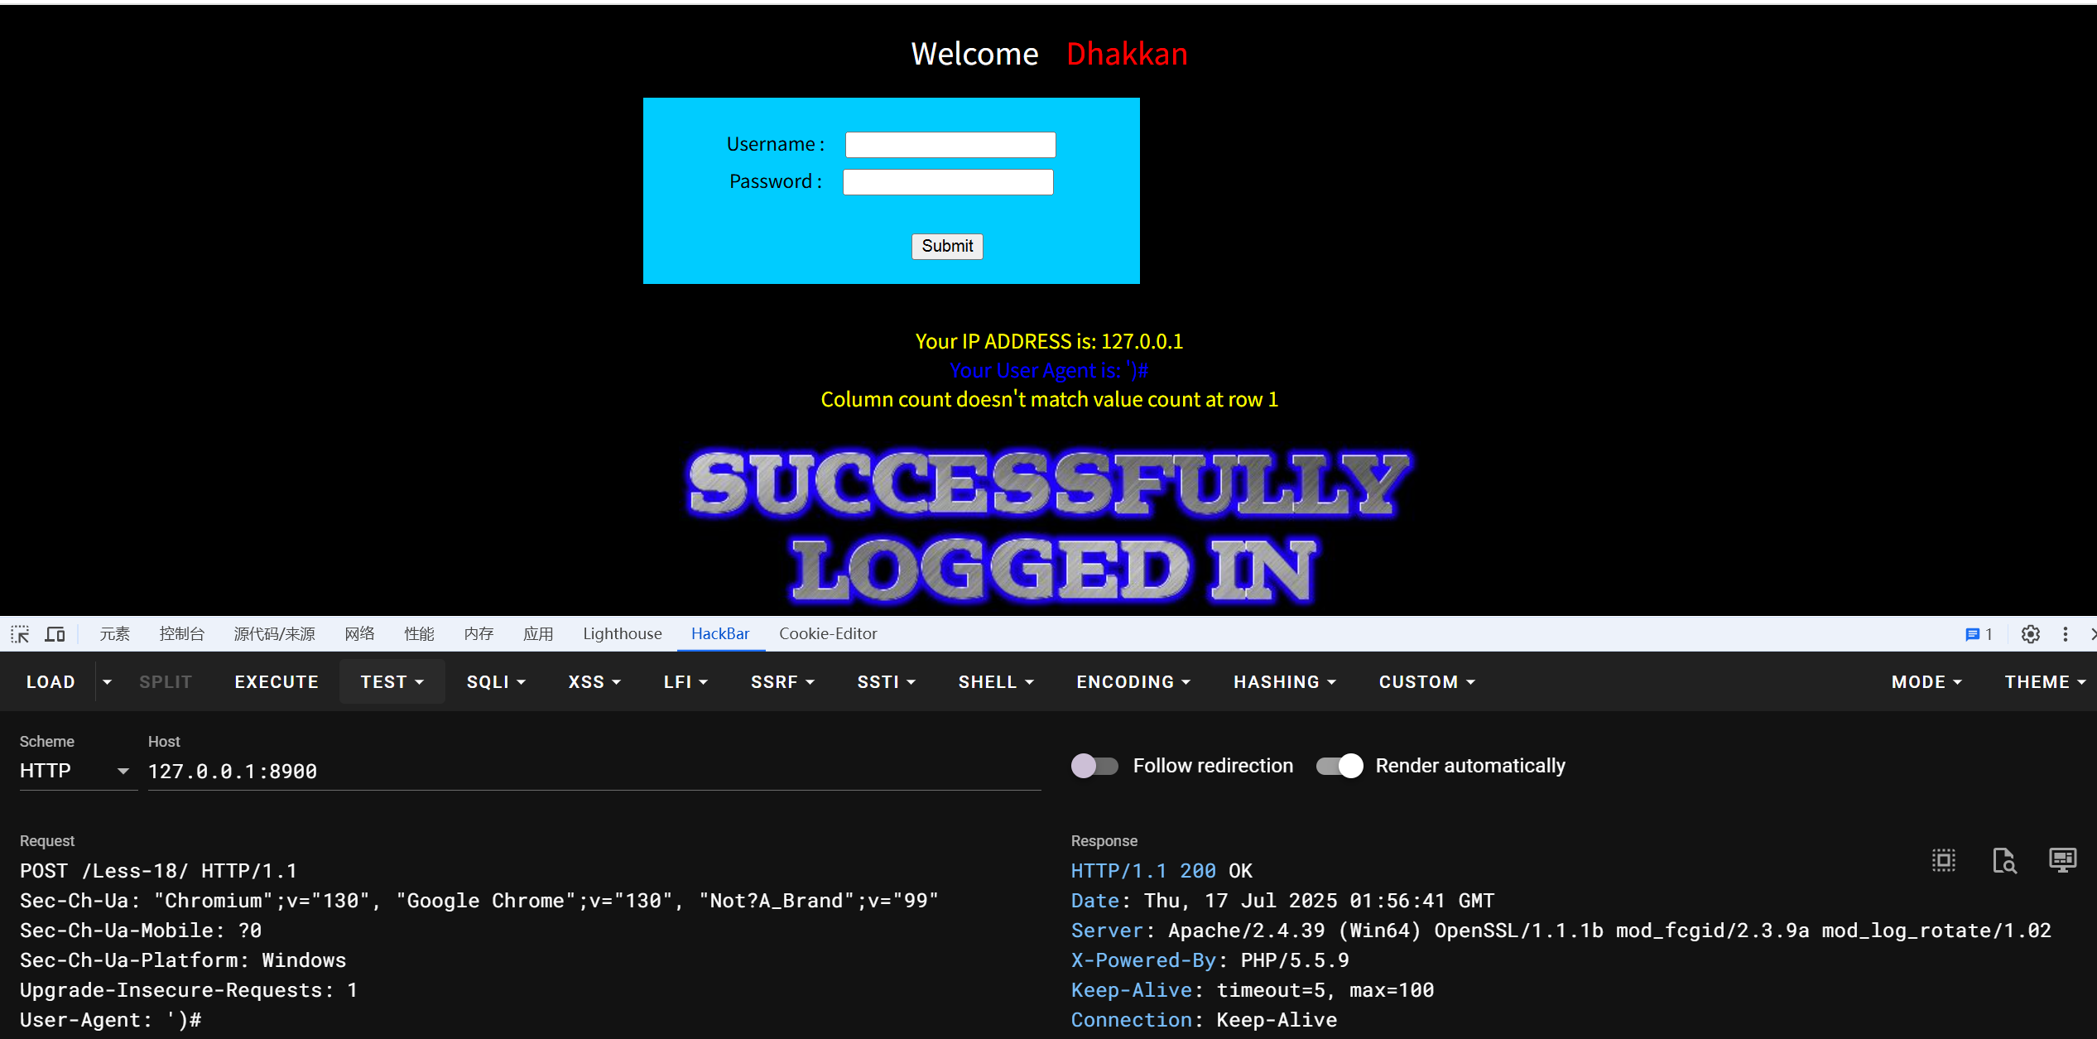
Task: Click the console messages badge icon
Action: tap(1978, 634)
